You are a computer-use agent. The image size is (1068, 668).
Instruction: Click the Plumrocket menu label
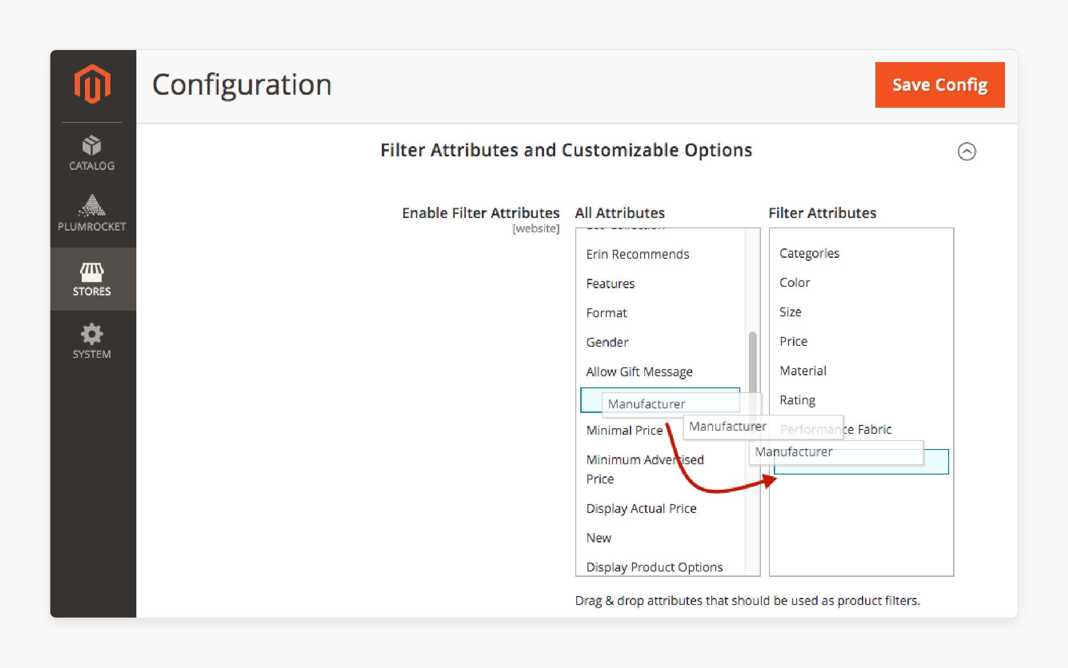[92, 227]
